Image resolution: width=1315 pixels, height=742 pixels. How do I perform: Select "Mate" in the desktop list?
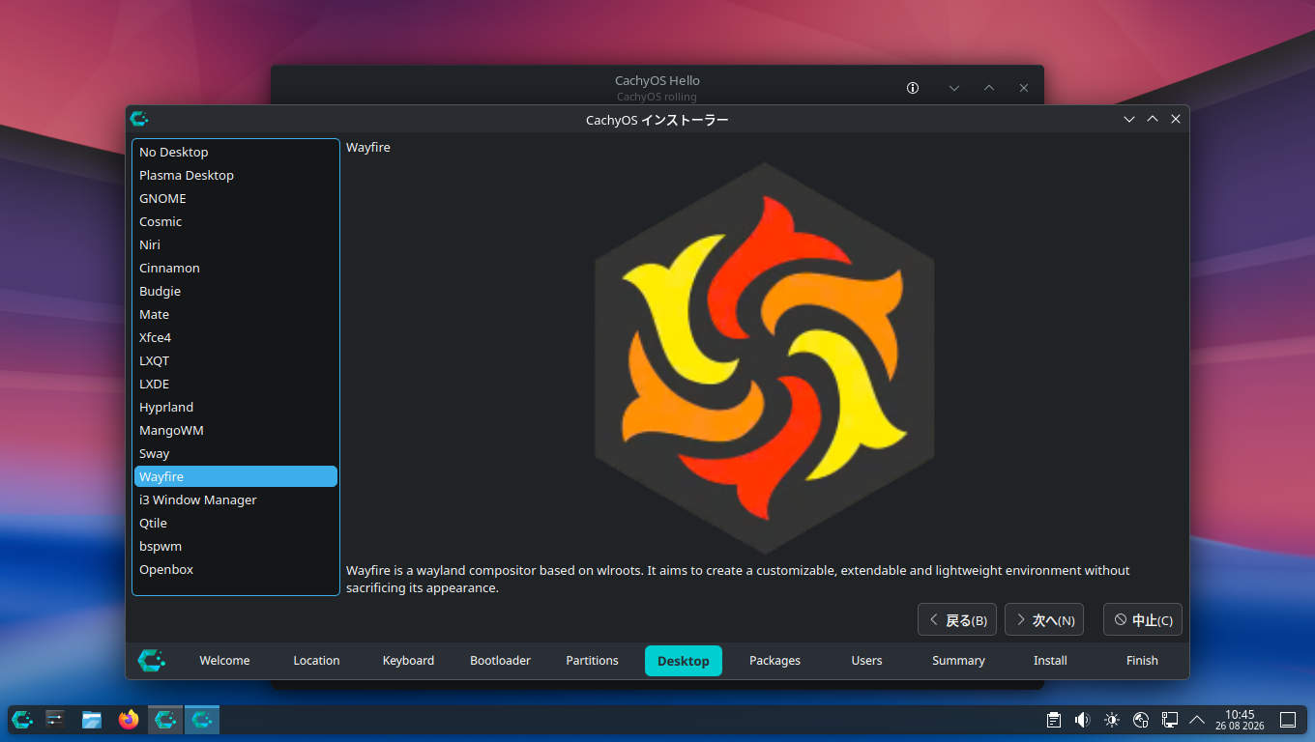pyautogui.click(x=236, y=314)
